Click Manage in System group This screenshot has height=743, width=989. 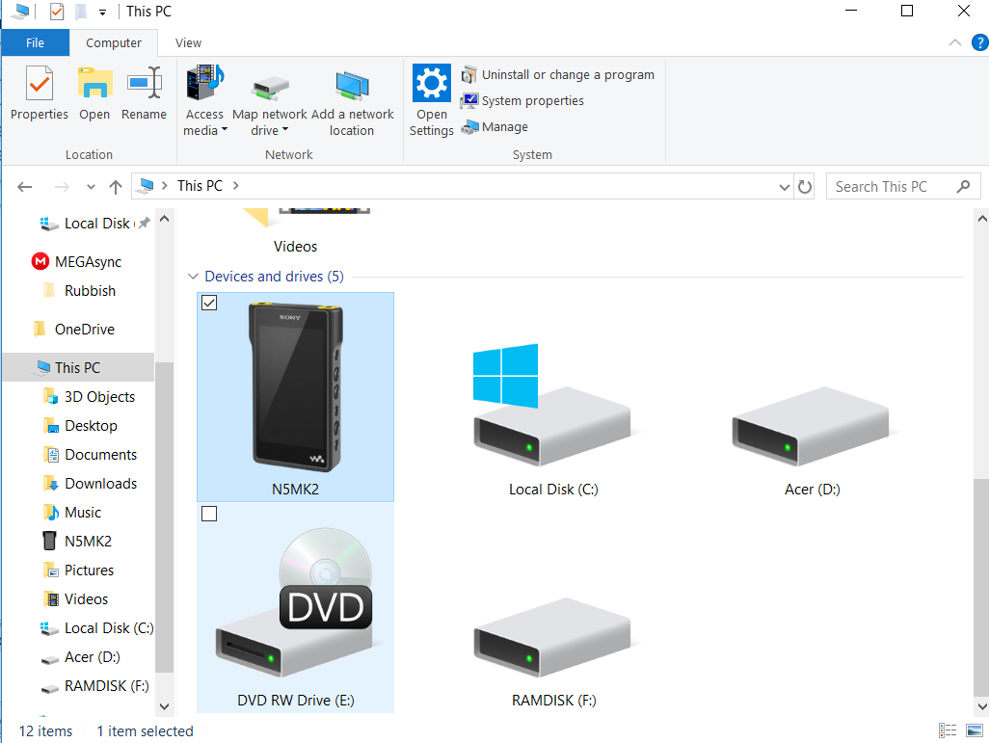[494, 127]
